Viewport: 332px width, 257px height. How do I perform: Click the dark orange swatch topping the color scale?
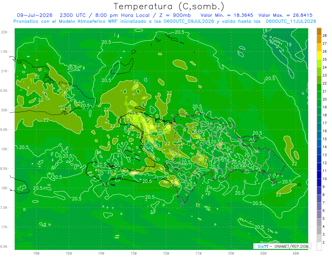tap(319, 31)
